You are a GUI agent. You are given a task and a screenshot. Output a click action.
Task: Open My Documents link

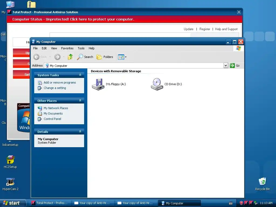point(53,113)
